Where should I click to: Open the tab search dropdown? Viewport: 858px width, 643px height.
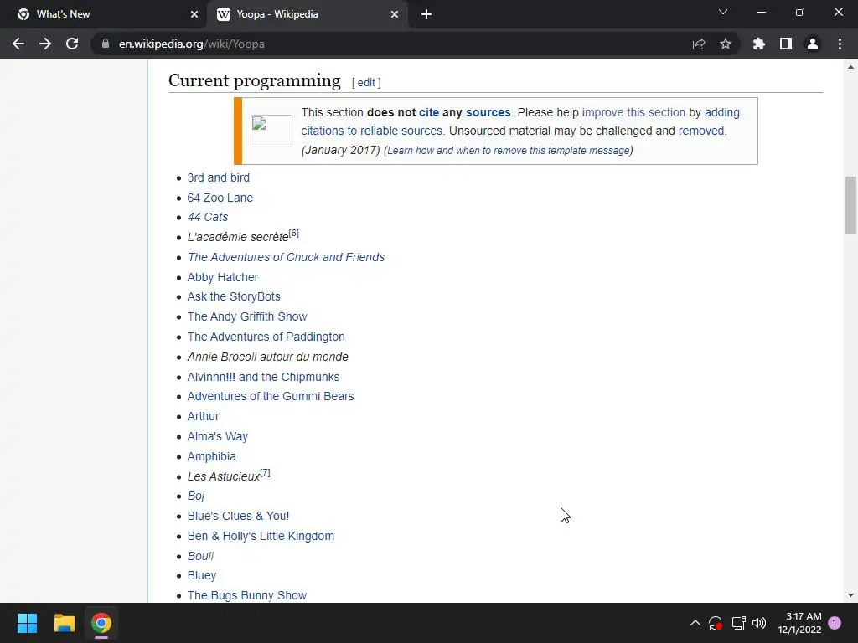click(x=723, y=12)
